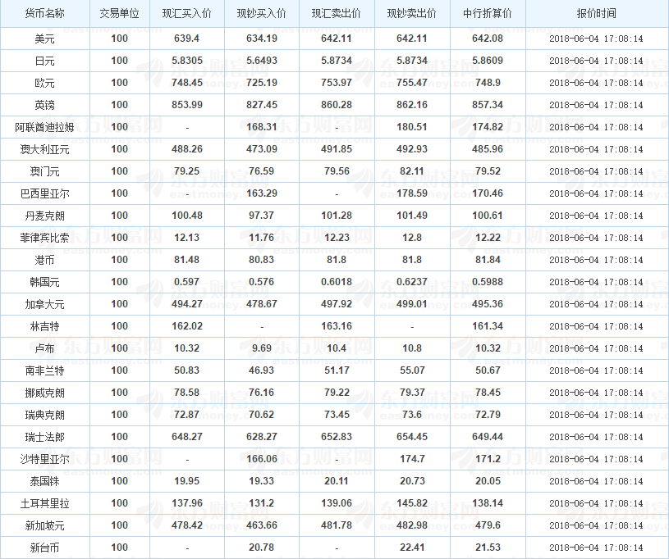This screenshot has height=559, width=669.
Task: Select 阿联酋迪拉姆 in the currency column
Action: click(x=45, y=127)
